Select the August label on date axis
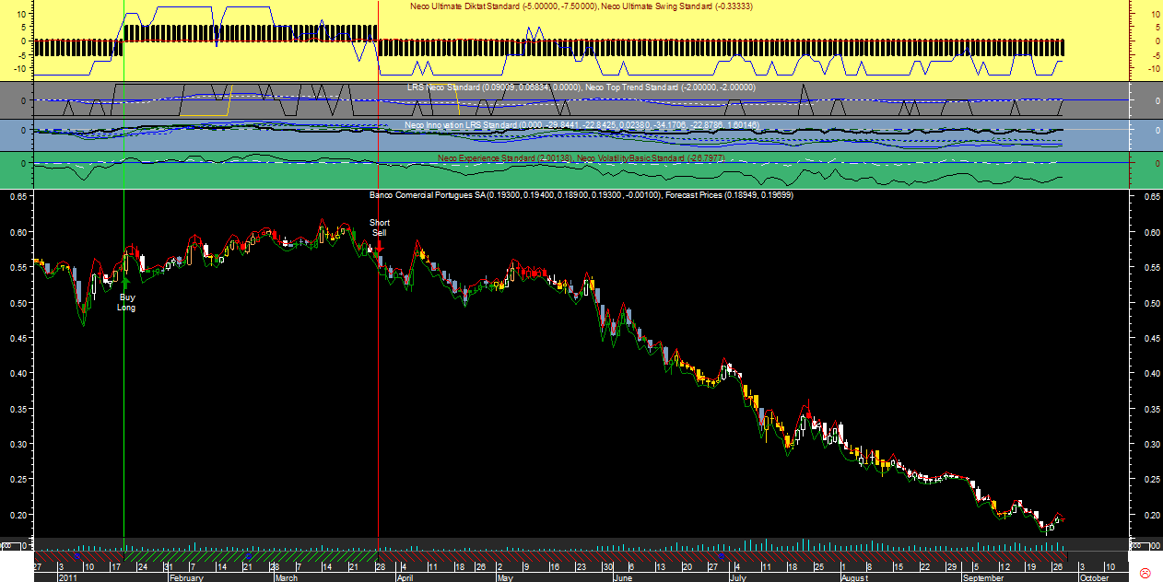The width and height of the screenshot is (1163, 582). 855,577
